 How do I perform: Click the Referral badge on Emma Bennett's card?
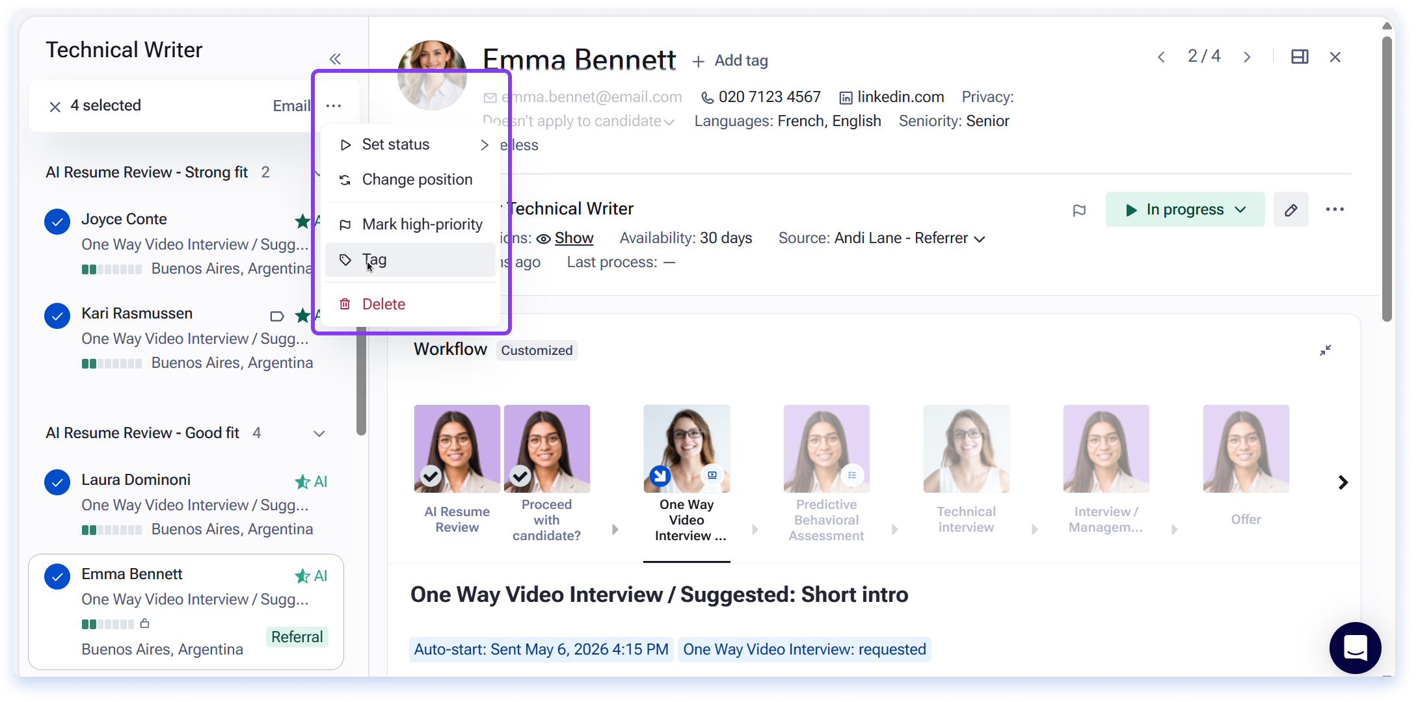[297, 637]
